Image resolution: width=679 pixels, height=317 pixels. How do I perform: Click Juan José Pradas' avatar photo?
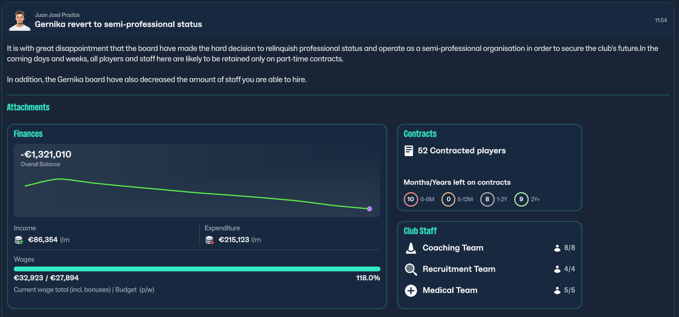pos(20,20)
